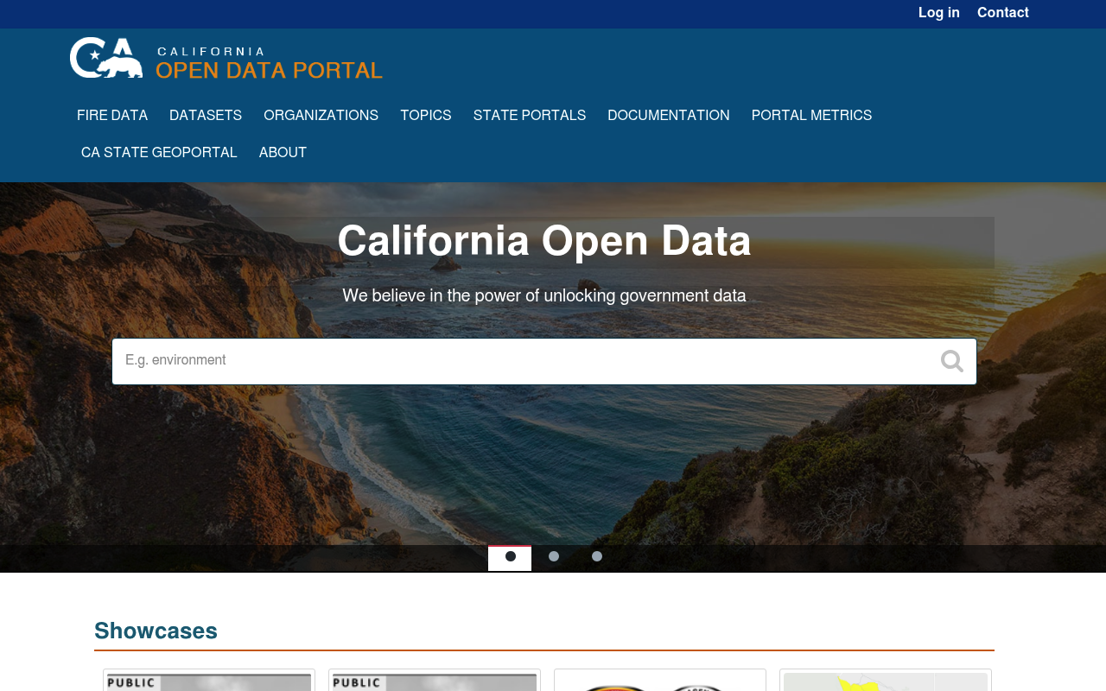This screenshot has width=1106, height=691.
Task: Click the California Open Data Portal logo
Action: coord(226,58)
